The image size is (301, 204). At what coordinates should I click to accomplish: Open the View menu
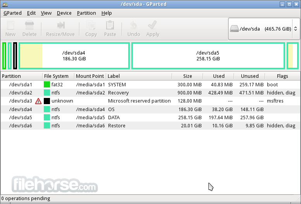[46, 13]
